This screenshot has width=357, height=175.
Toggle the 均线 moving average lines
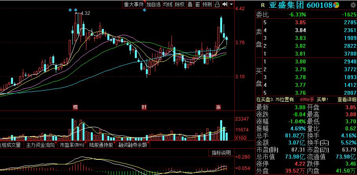168,4
